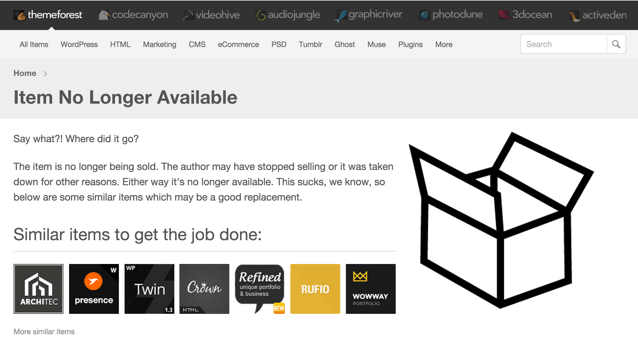The height and width of the screenshot is (345, 638).
Task: Open the themeforest marketplace logo
Action: pyautogui.click(x=48, y=15)
